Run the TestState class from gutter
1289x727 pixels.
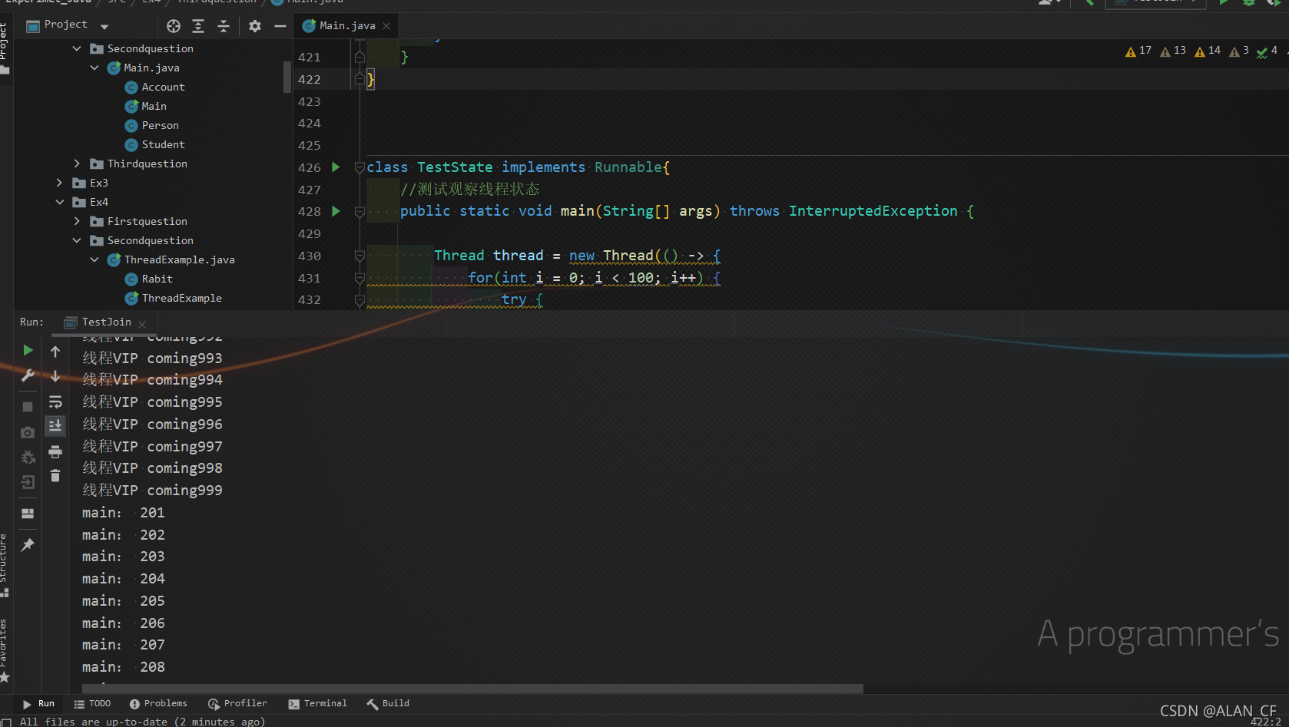pos(336,167)
